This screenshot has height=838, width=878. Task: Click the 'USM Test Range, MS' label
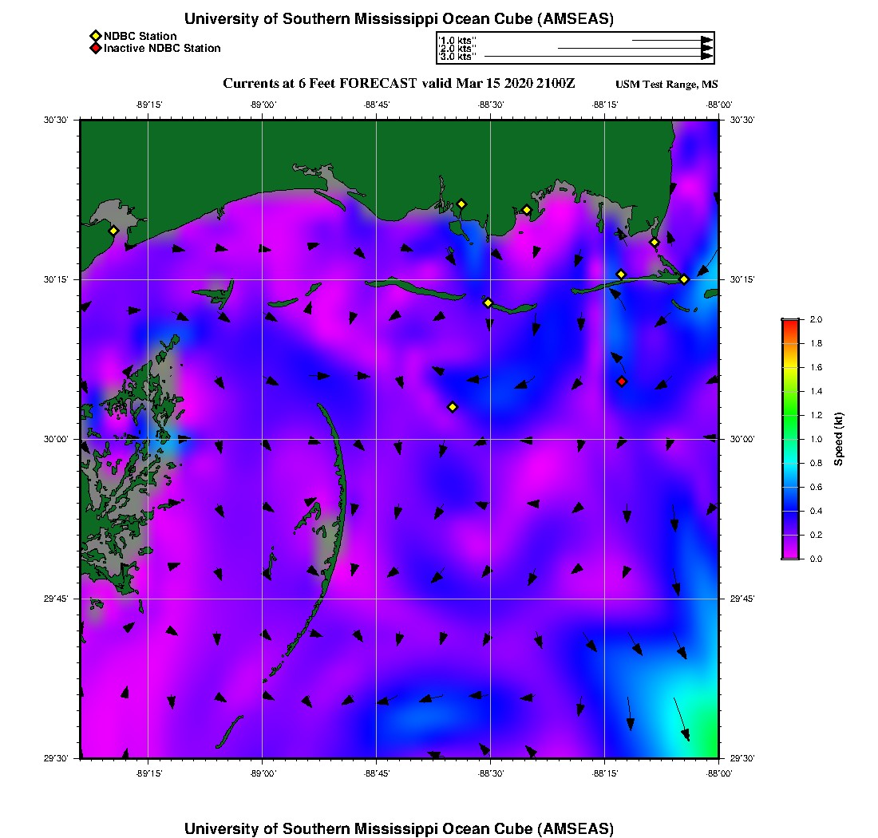(x=666, y=85)
